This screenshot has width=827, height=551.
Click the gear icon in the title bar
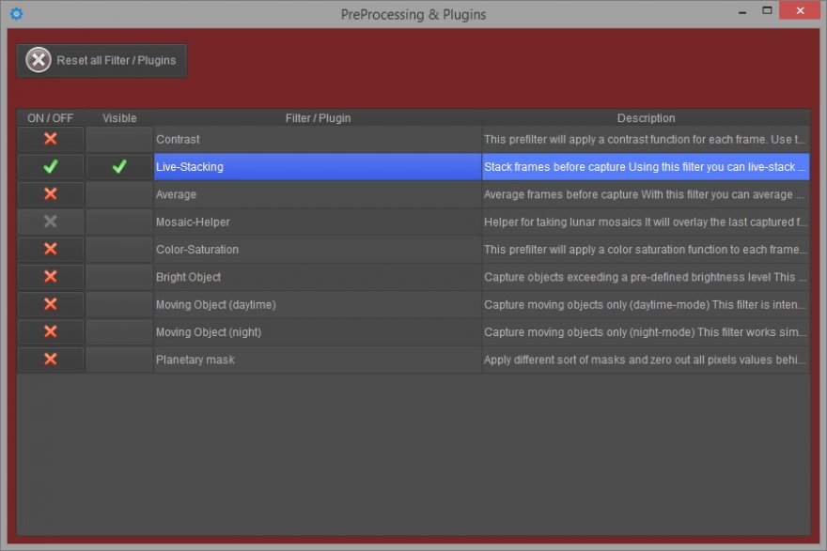coord(16,14)
